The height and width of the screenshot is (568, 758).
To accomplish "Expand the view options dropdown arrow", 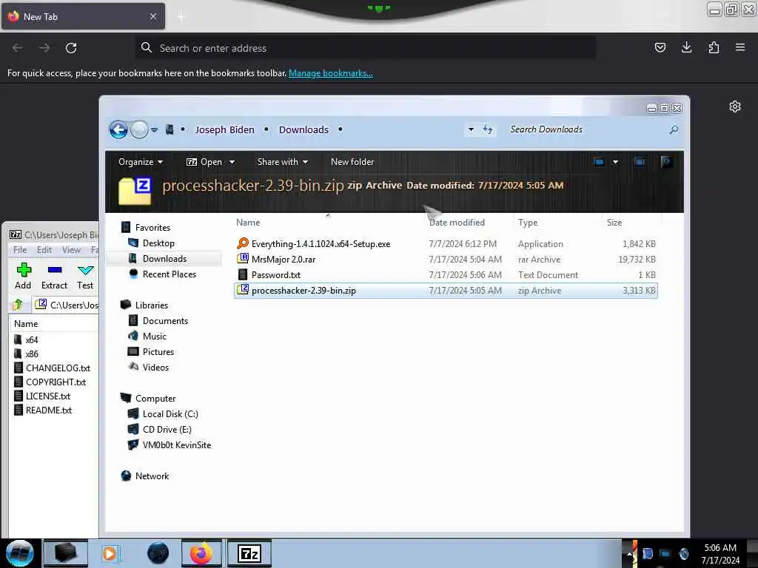I will [x=615, y=162].
